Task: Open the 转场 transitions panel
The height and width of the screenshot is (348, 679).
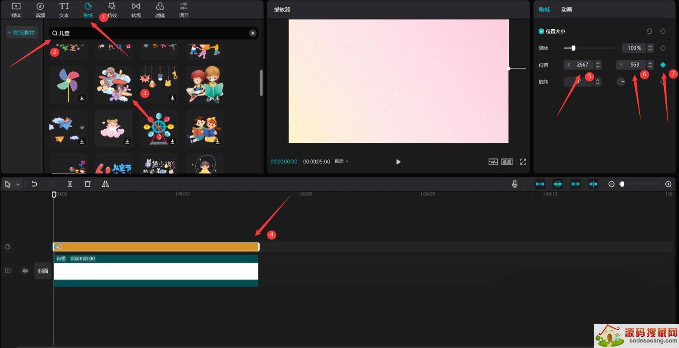Action: 136,9
